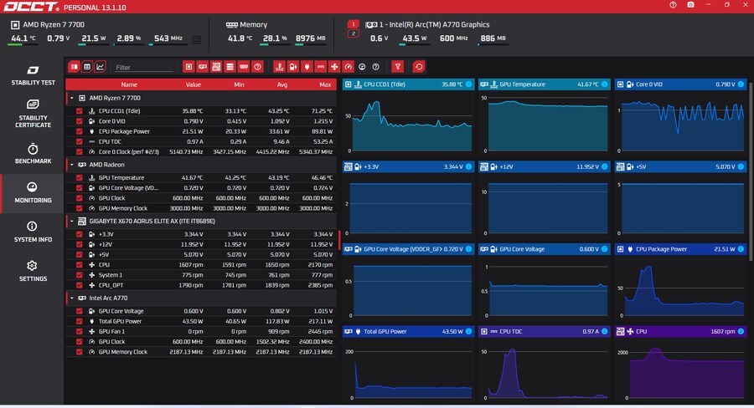Click the graph panel vertical scrollbar
754x408 pixels.
tap(751, 171)
